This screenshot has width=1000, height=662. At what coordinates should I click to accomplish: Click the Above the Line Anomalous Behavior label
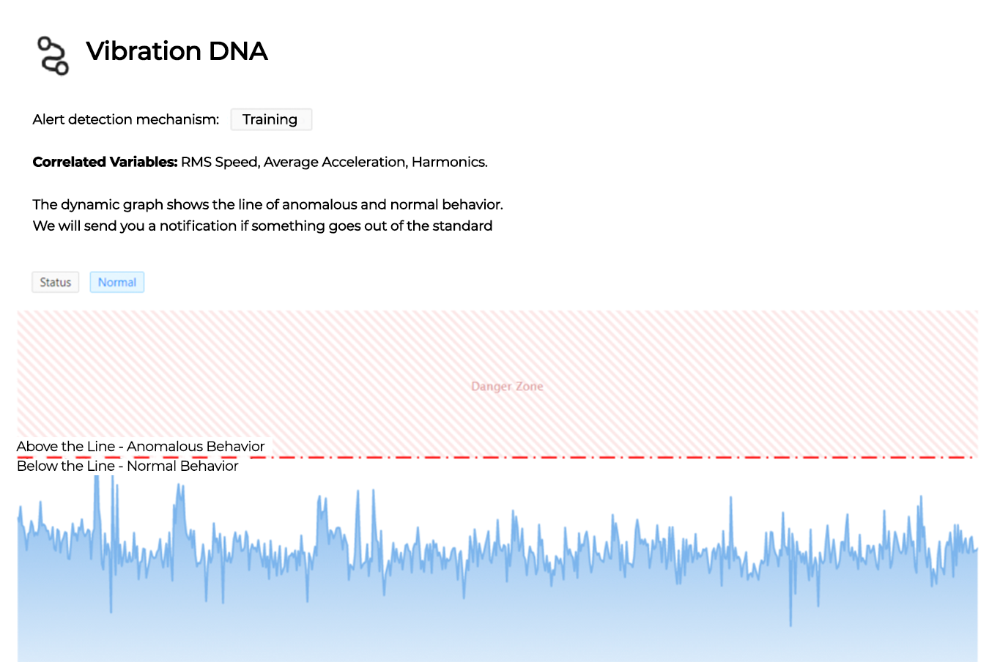[141, 447]
